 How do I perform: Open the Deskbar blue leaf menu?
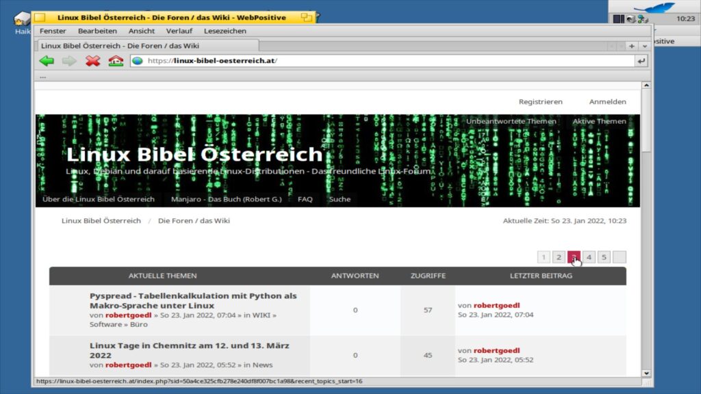[x=654, y=8]
